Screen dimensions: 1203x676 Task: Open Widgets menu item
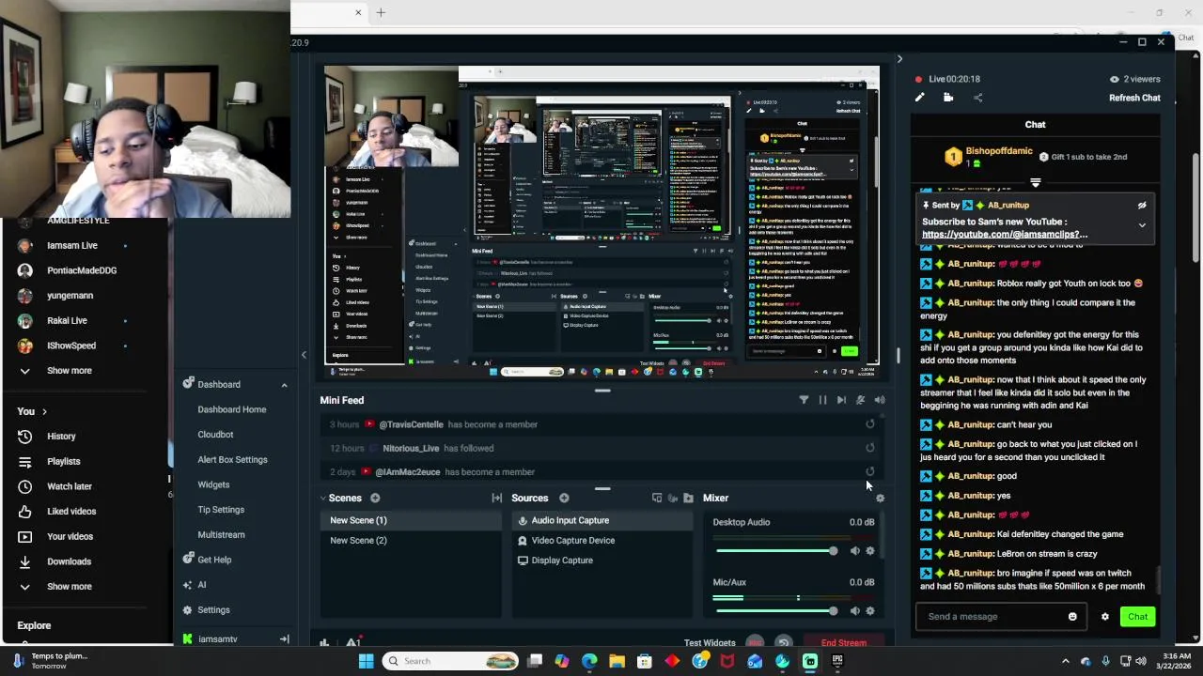(x=213, y=484)
